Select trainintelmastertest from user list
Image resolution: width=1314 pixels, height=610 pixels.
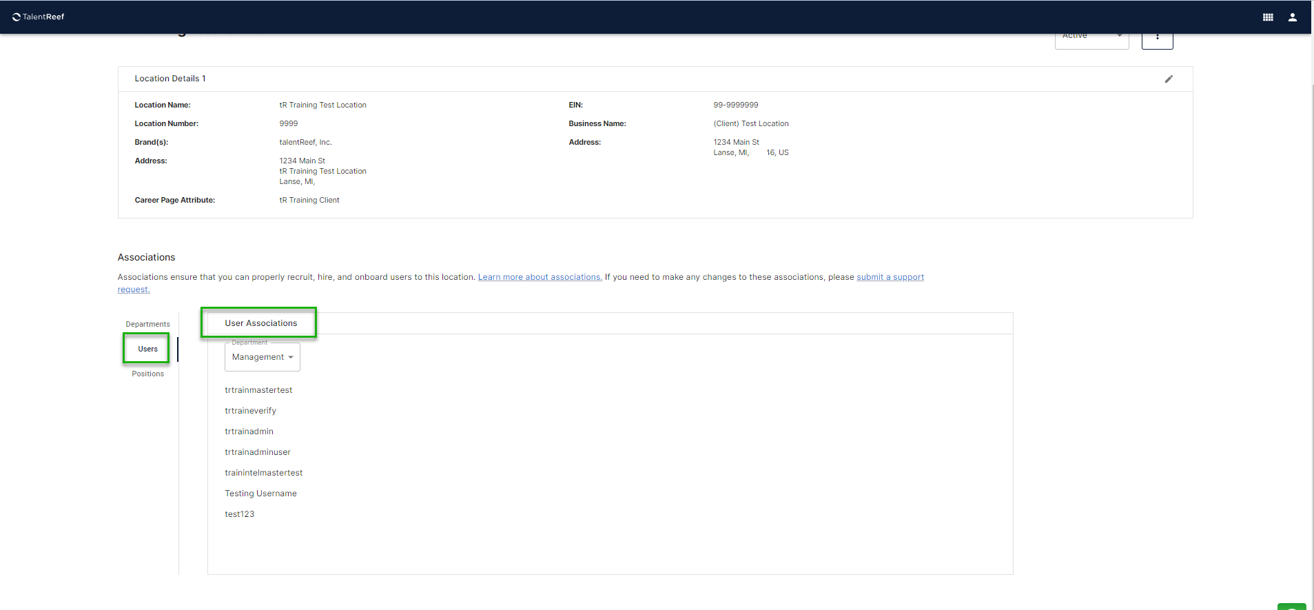pyautogui.click(x=263, y=473)
